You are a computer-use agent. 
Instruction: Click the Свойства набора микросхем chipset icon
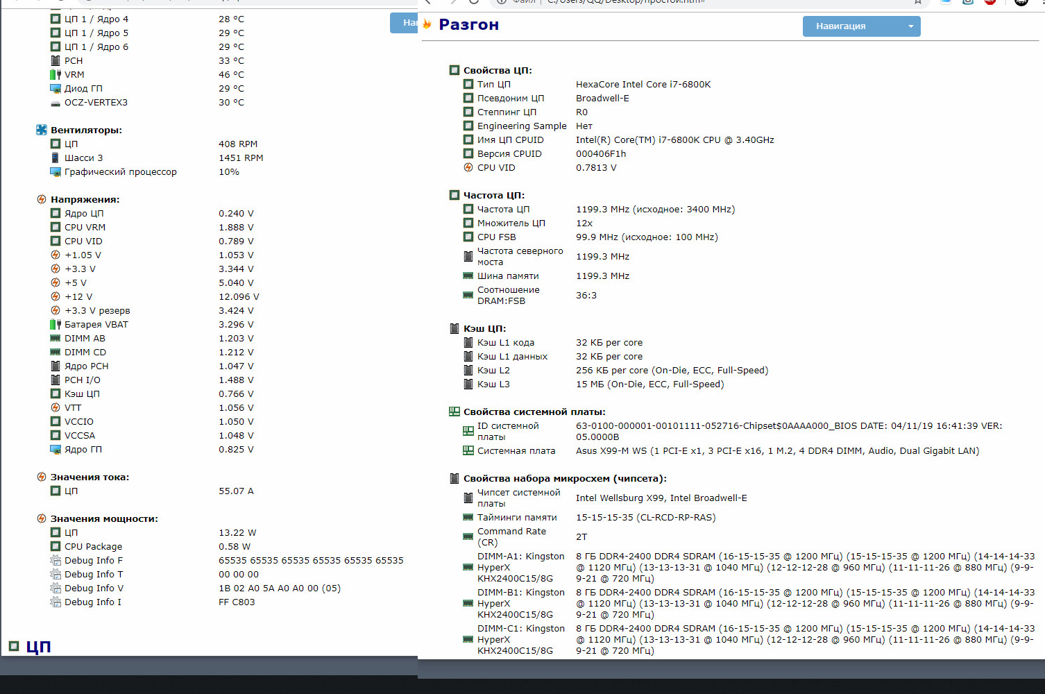(454, 478)
